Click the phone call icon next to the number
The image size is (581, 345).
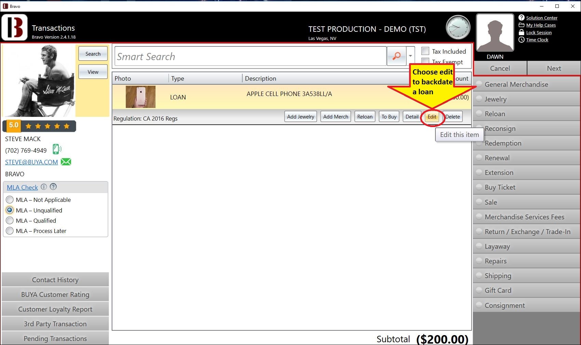pyautogui.click(x=57, y=149)
